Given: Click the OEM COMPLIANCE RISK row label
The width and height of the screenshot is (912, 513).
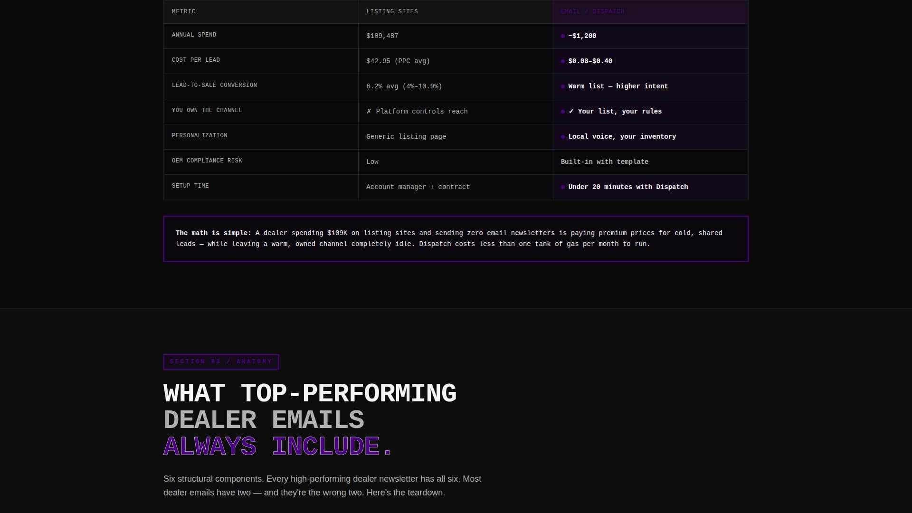Looking at the screenshot, I should pyautogui.click(x=207, y=161).
